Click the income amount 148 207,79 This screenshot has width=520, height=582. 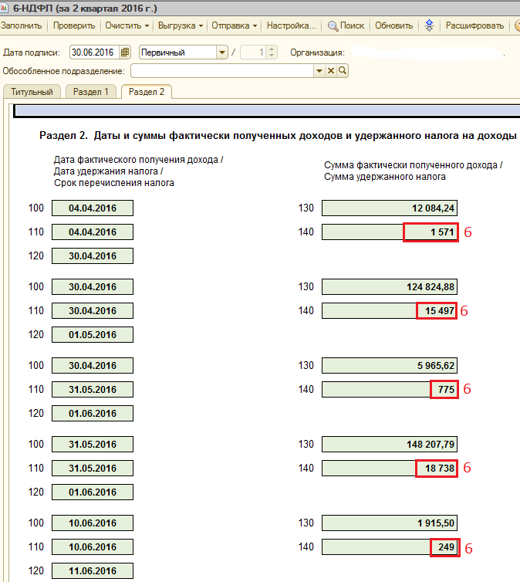click(390, 445)
